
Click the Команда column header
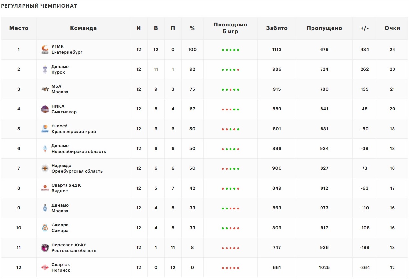[x=83, y=28]
